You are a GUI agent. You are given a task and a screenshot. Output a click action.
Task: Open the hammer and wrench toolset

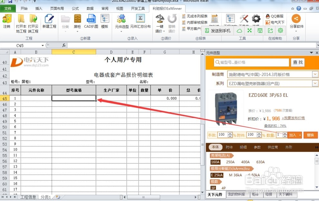pyautogui.click(x=244, y=19)
